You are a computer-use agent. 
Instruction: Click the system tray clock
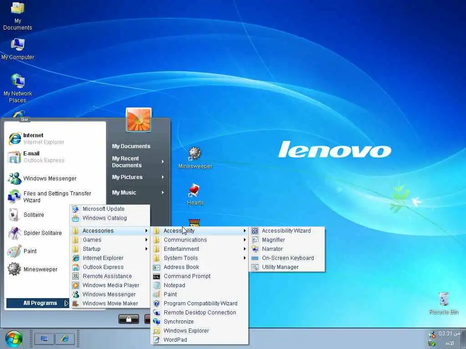point(449,338)
